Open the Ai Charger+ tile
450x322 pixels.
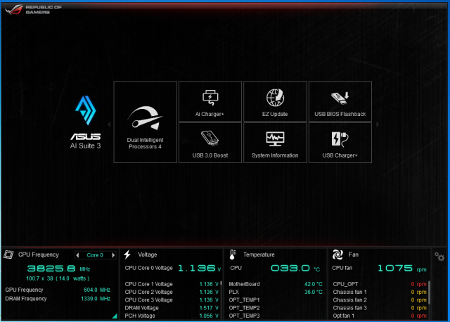(210, 101)
